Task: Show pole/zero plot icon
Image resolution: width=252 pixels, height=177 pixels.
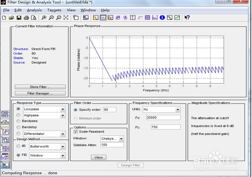Action: [147, 18]
